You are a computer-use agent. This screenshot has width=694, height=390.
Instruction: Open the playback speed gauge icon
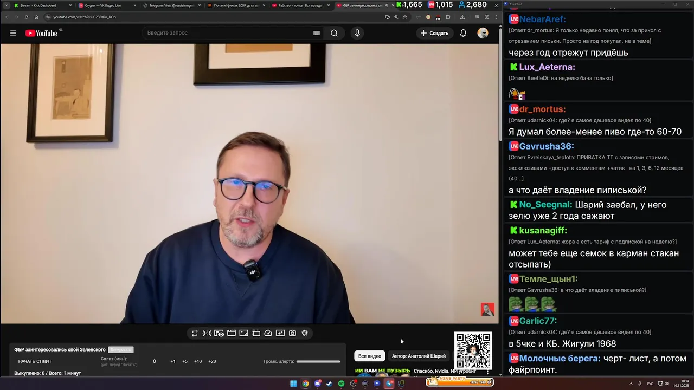268,333
